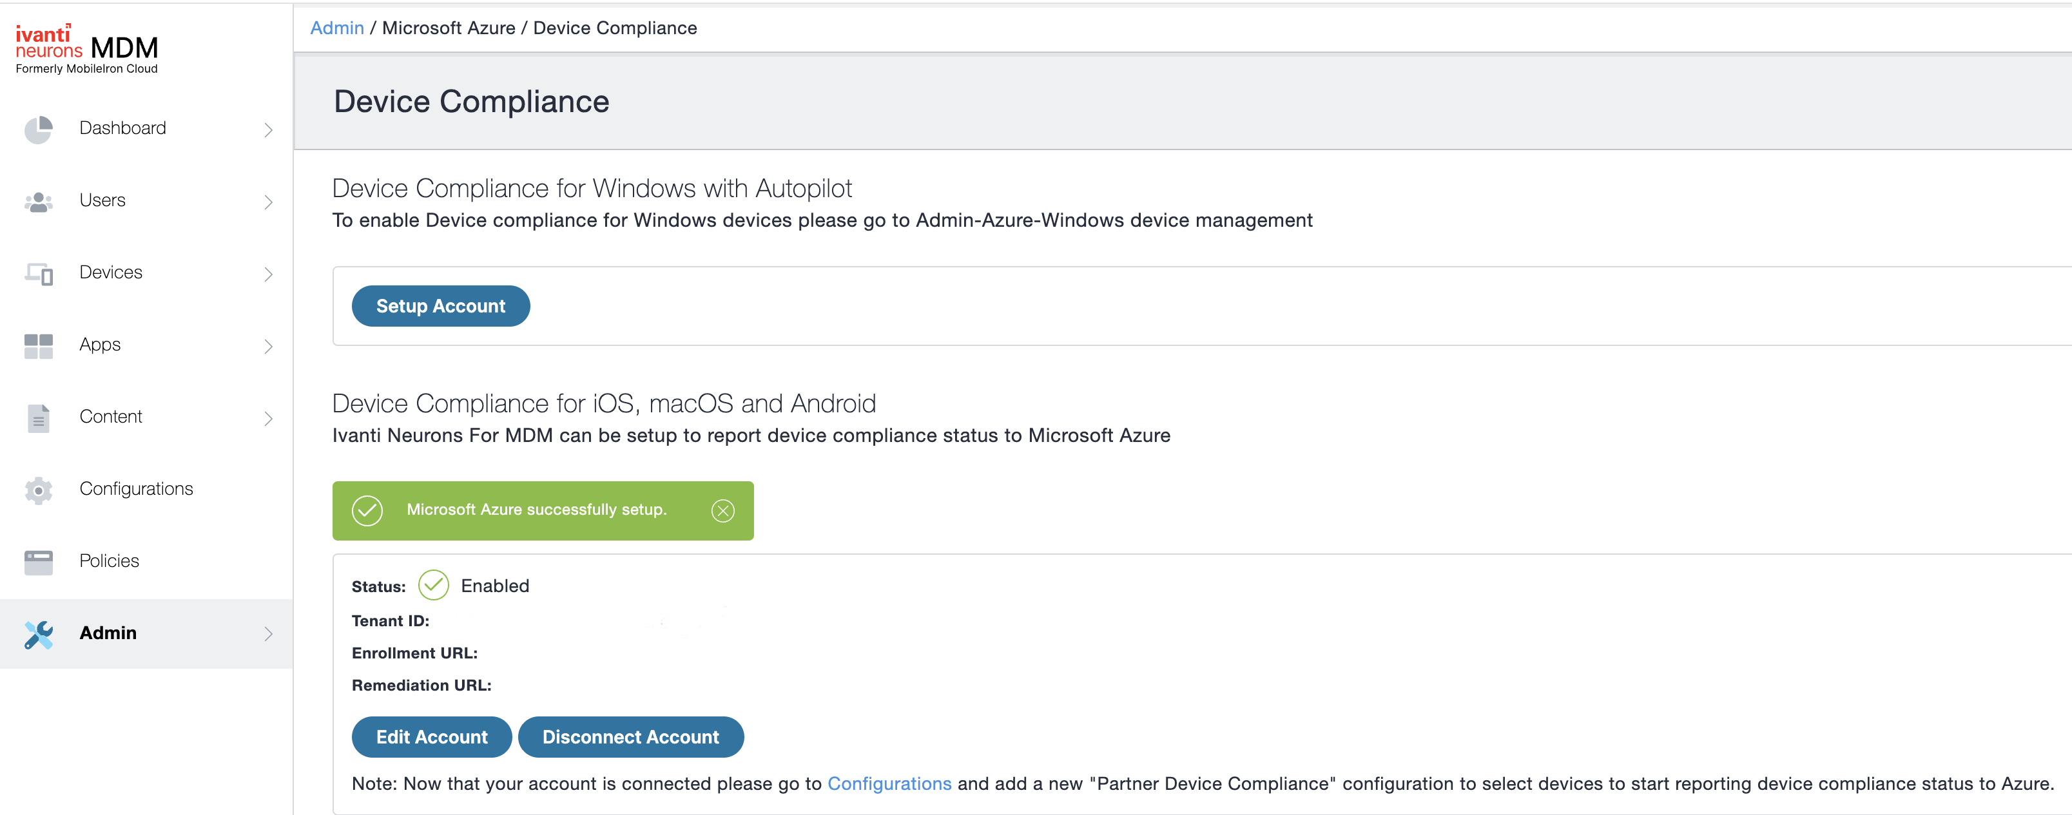2072x815 pixels.
Task: Click "Microsoft Azure" in the breadcrumb
Action: tap(449, 28)
